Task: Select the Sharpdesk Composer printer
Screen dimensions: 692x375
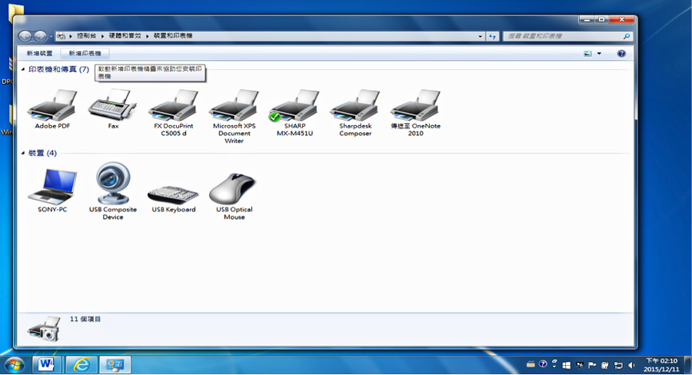Action: 355,112
